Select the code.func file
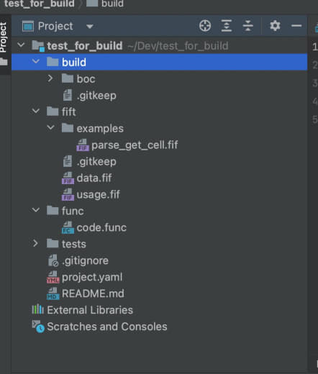Viewport: 318px width, 374px height. click(94, 227)
